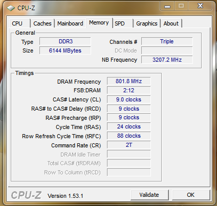The height and width of the screenshot is (206, 217).
Task: Select the 3207.2 MHz NB Frequency value
Action: [167, 60]
